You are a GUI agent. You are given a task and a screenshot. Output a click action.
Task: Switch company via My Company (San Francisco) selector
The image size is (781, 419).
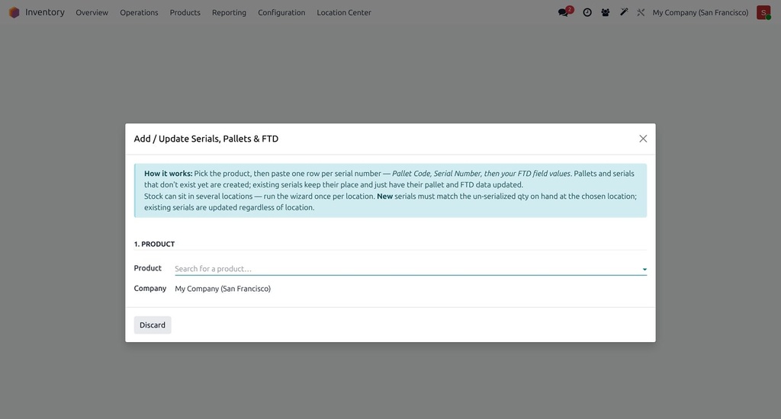point(700,12)
